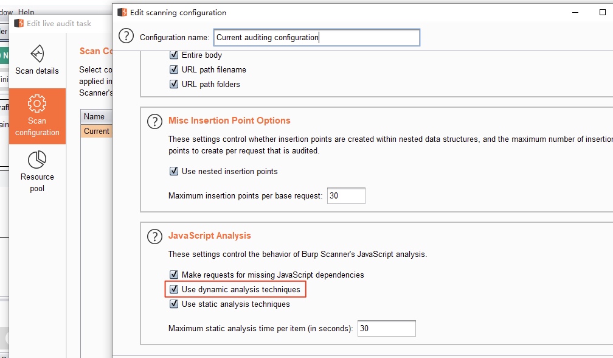Toggle URL path folders checkbox
The width and height of the screenshot is (613, 358).
(174, 84)
